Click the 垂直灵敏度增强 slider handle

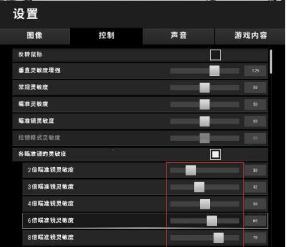[215, 71]
